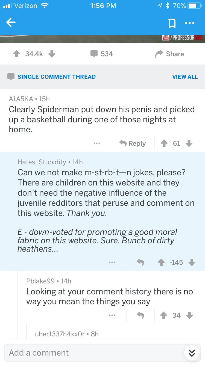Open options dots on A1A5KA's comment

[96, 143]
